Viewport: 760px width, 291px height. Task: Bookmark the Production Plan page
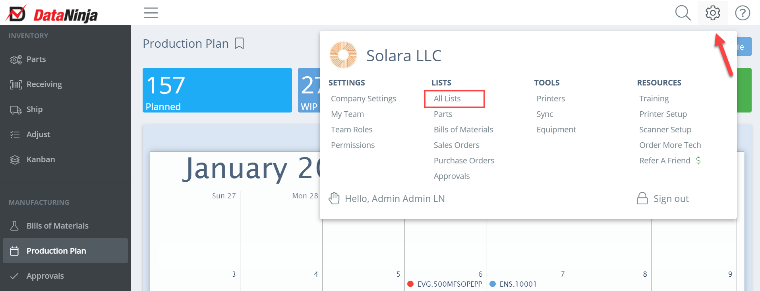239,43
